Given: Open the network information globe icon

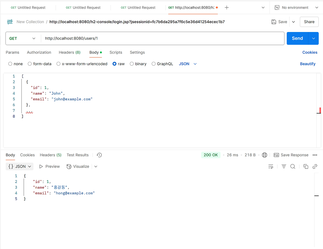Looking at the screenshot, I should click(x=264, y=155).
